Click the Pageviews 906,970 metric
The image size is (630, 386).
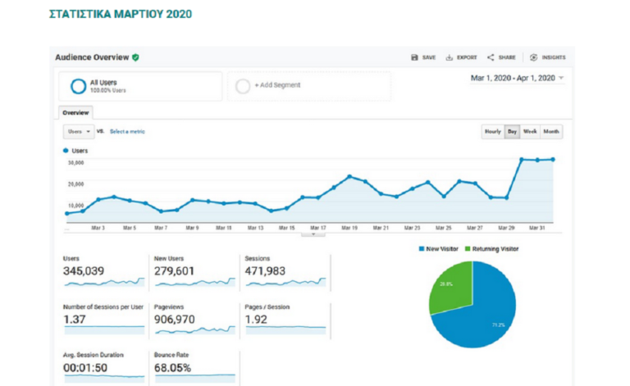pyautogui.click(x=194, y=320)
